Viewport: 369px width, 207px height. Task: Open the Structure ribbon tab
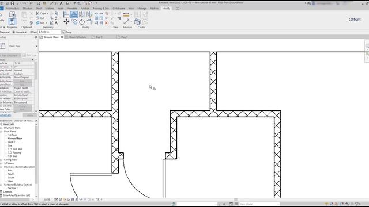click(28, 9)
